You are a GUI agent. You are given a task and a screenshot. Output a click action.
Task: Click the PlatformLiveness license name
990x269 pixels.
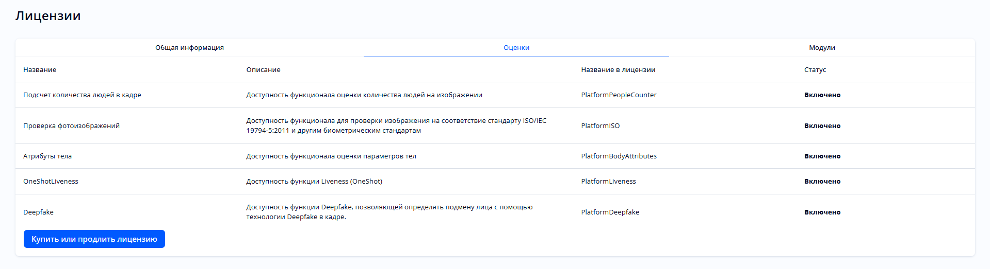point(608,182)
